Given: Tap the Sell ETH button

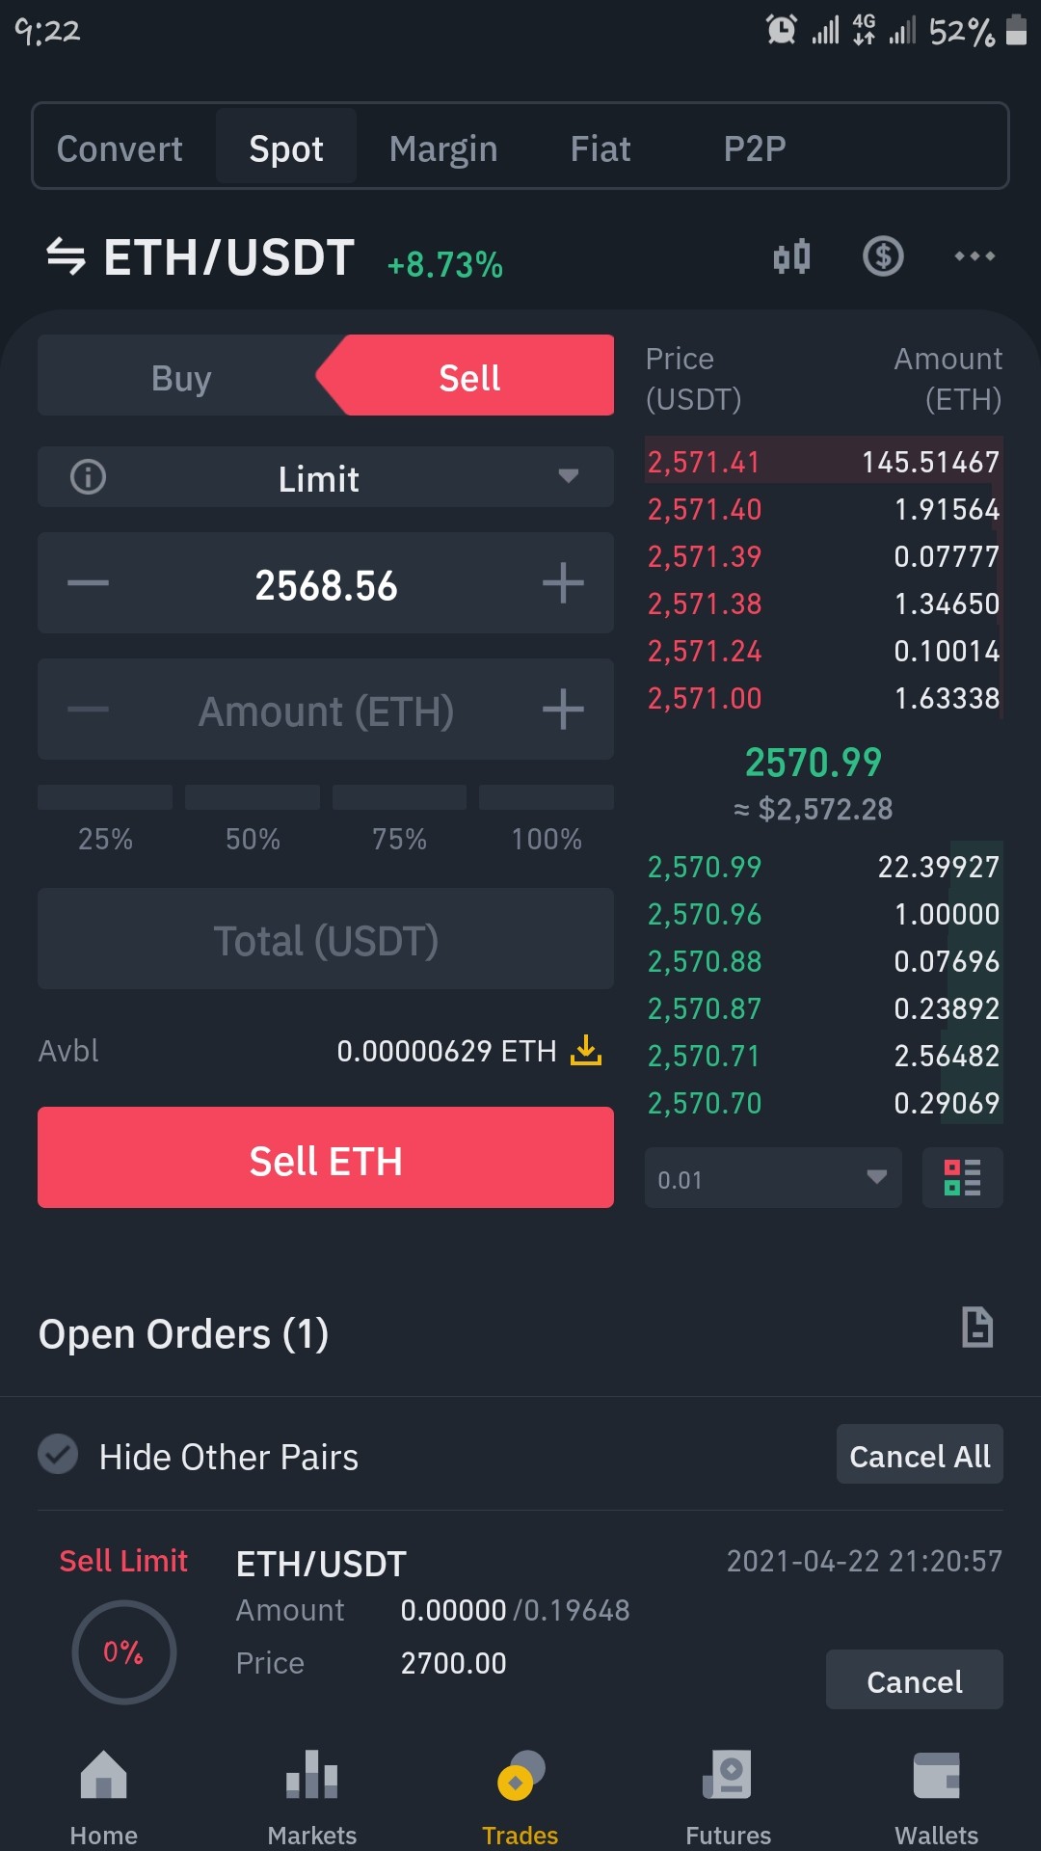Looking at the screenshot, I should 326,1157.
